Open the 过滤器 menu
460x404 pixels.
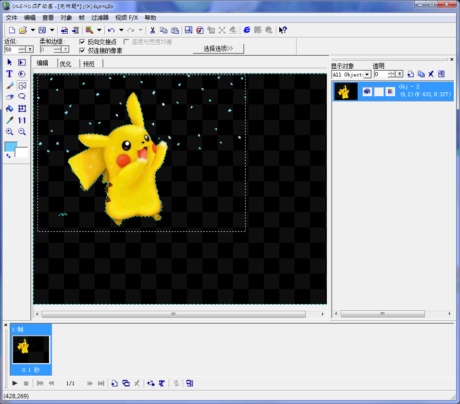pos(100,18)
